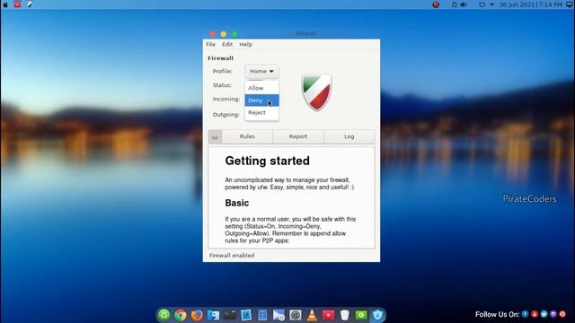Viewport: 575px width, 323px height.
Task: Open the shield tray icon near the clock
Action: [x=482, y=4]
